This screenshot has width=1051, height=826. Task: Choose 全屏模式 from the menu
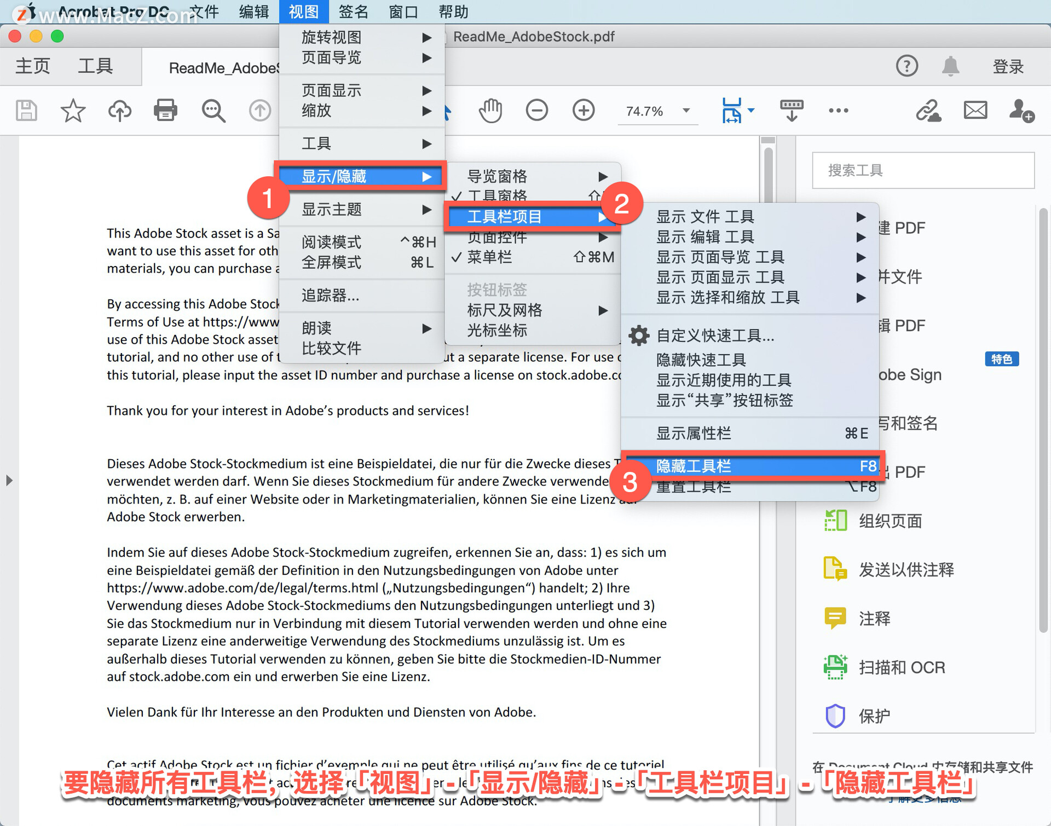coord(362,262)
